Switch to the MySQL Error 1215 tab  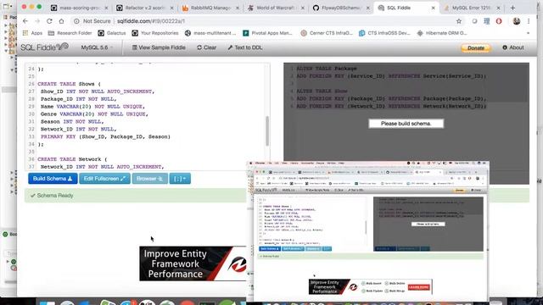(x=472, y=8)
